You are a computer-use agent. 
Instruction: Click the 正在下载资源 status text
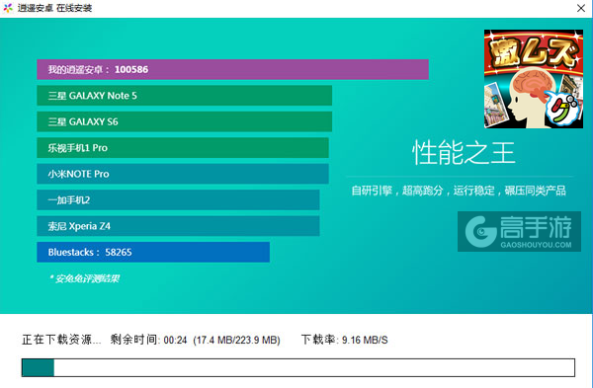[61, 340]
